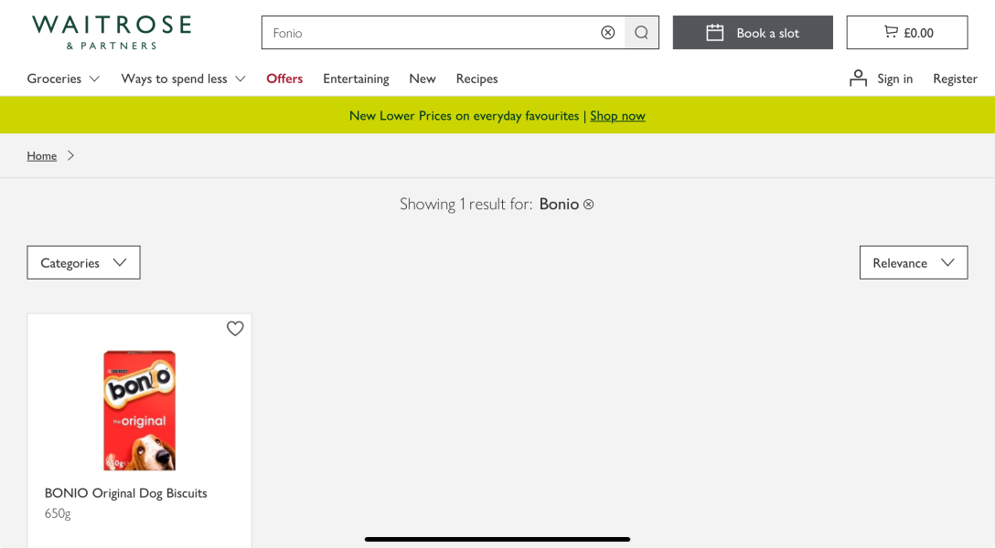Image resolution: width=995 pixels, height=548 pixels.
Task: Open the Entertaining section
Action: pos(356,79)
